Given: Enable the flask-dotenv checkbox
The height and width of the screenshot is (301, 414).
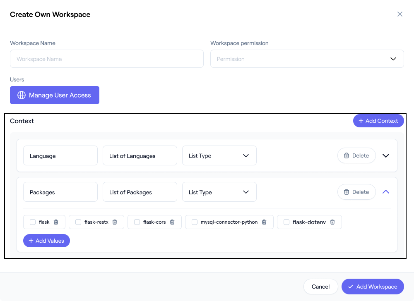Looking at the screenshot, I should click(286, 222).
